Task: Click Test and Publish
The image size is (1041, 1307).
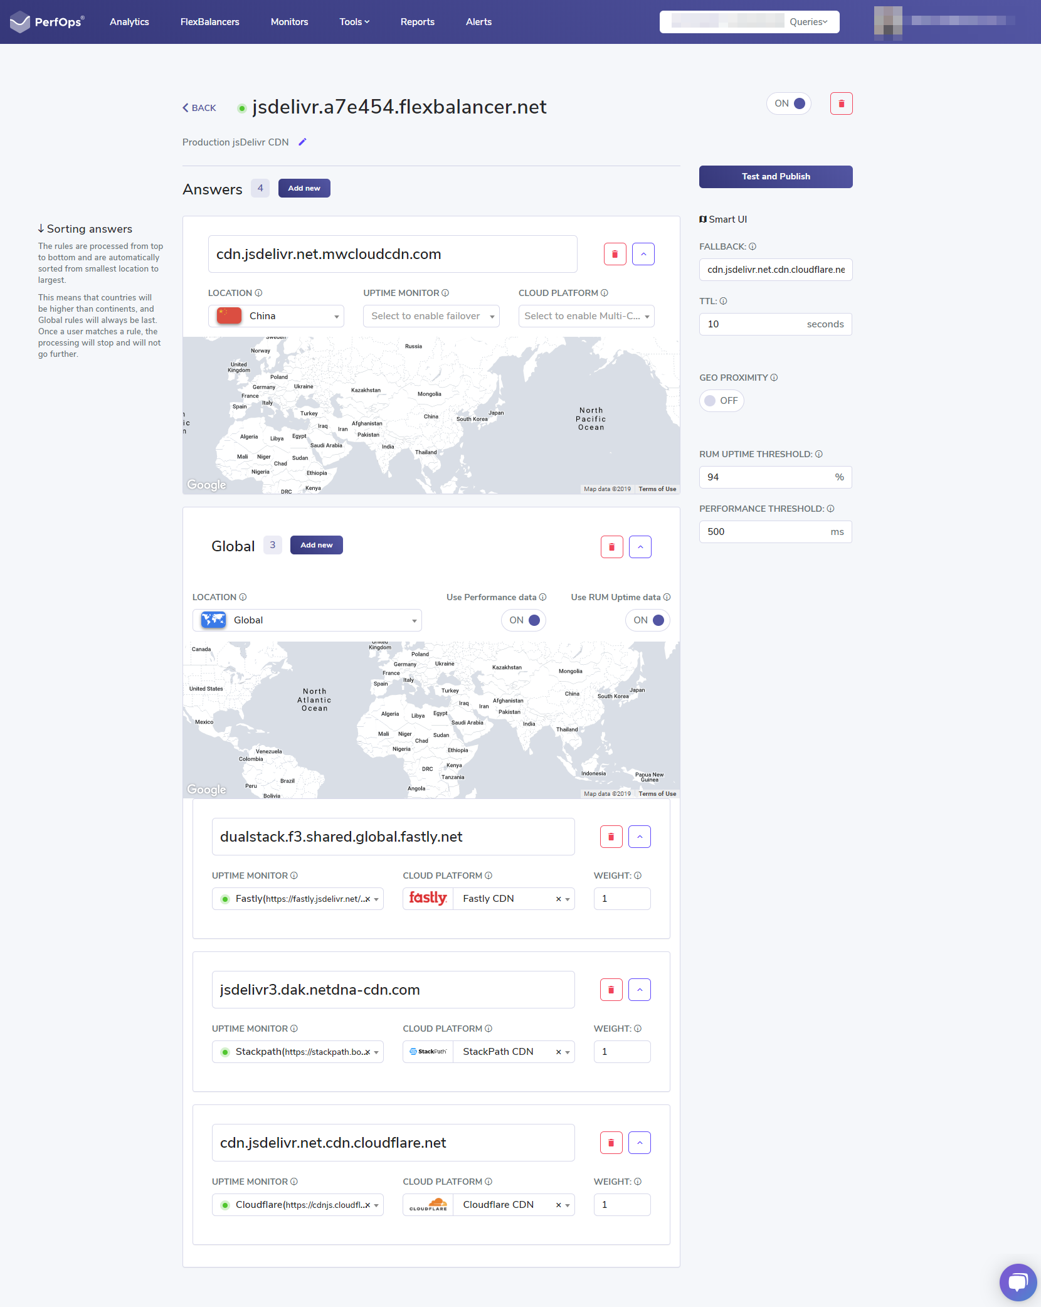Action: pyautogui.click(x=776, y=177)
